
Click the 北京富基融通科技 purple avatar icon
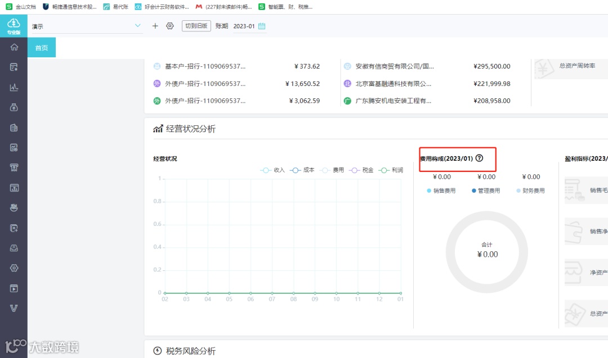point(347,84)
